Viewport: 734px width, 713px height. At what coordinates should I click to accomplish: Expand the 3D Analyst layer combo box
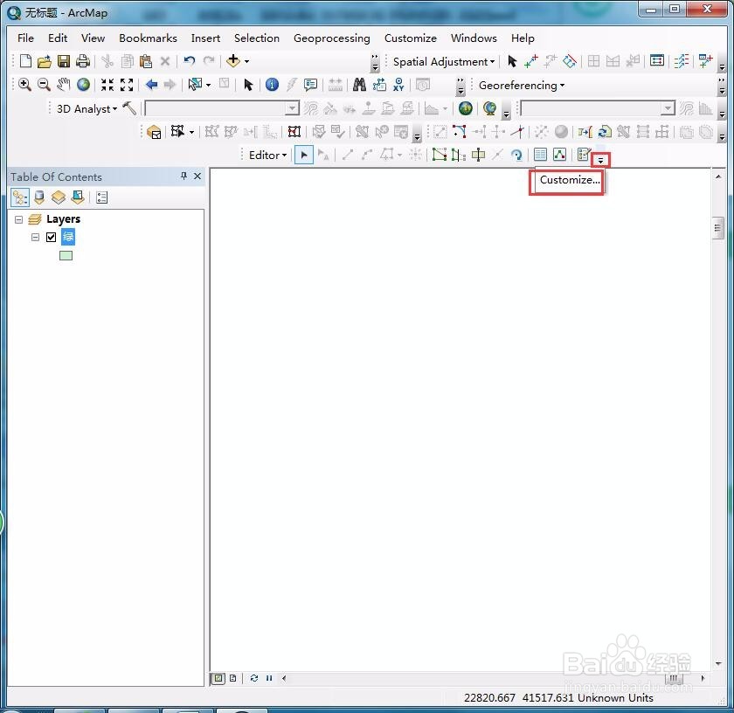(292, 108)
